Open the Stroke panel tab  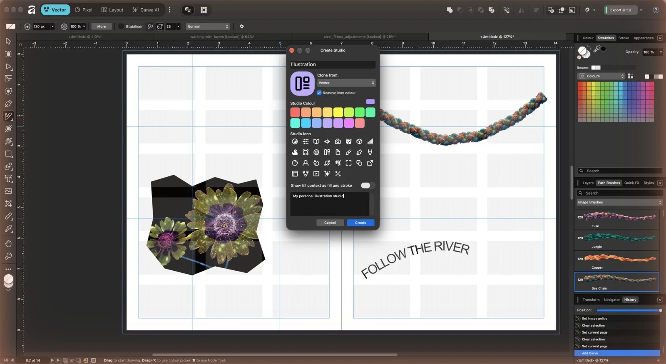pyautogui.click(x=624, y=38)
